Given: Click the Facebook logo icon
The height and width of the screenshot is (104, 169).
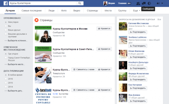Looking at the screenshot, I should pos(6,3).
